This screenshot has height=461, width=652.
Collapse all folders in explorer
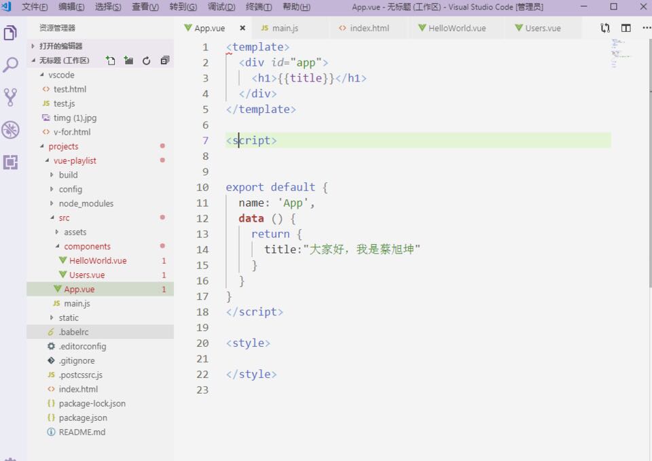click(x=164, y=61)
